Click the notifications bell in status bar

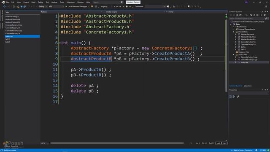pyautogui.click(x=256, y=150)
